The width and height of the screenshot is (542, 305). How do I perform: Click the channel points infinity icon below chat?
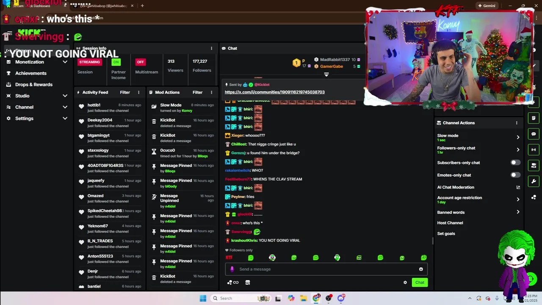(233, 283)
